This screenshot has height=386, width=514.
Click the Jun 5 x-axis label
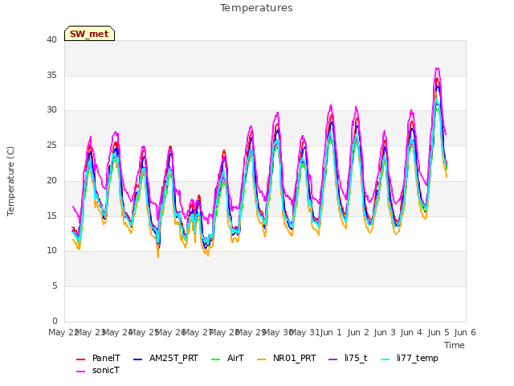tap(439, 332)
